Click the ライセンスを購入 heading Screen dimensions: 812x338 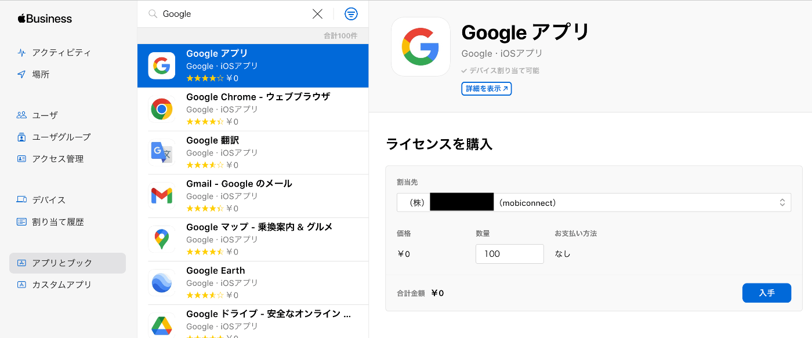coord(439,144)
